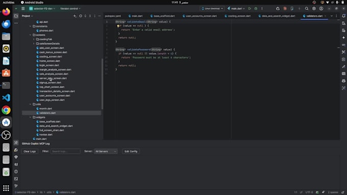Click Activities in the top bar
Viewport: 347px width, 195px height.
coord(8,3)
